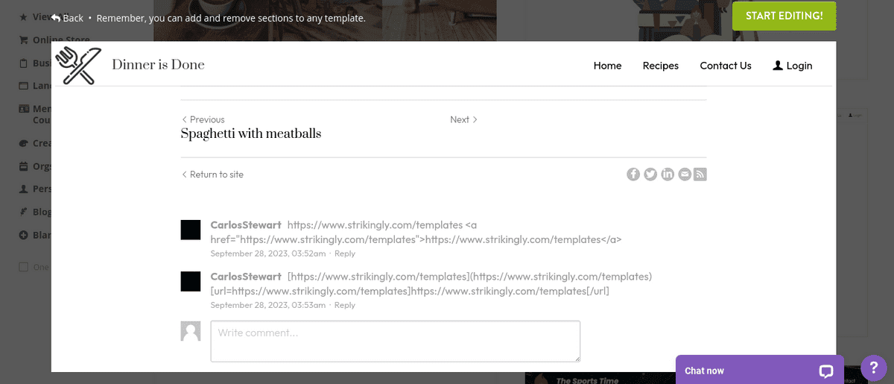Open the RSS feed icon
This screenshot has width=894, height=384.
[700, 174]
